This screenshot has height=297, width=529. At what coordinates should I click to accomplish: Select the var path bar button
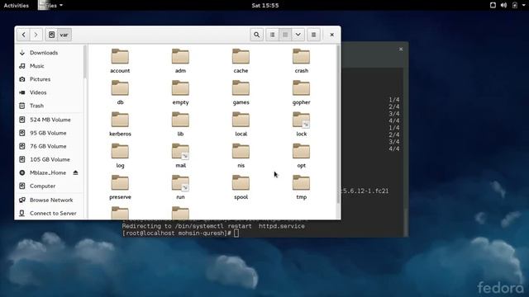click(64, 35)
